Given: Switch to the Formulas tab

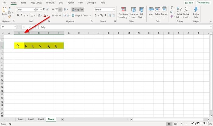Looking at the screenshot, I should (x=51, y=2).
